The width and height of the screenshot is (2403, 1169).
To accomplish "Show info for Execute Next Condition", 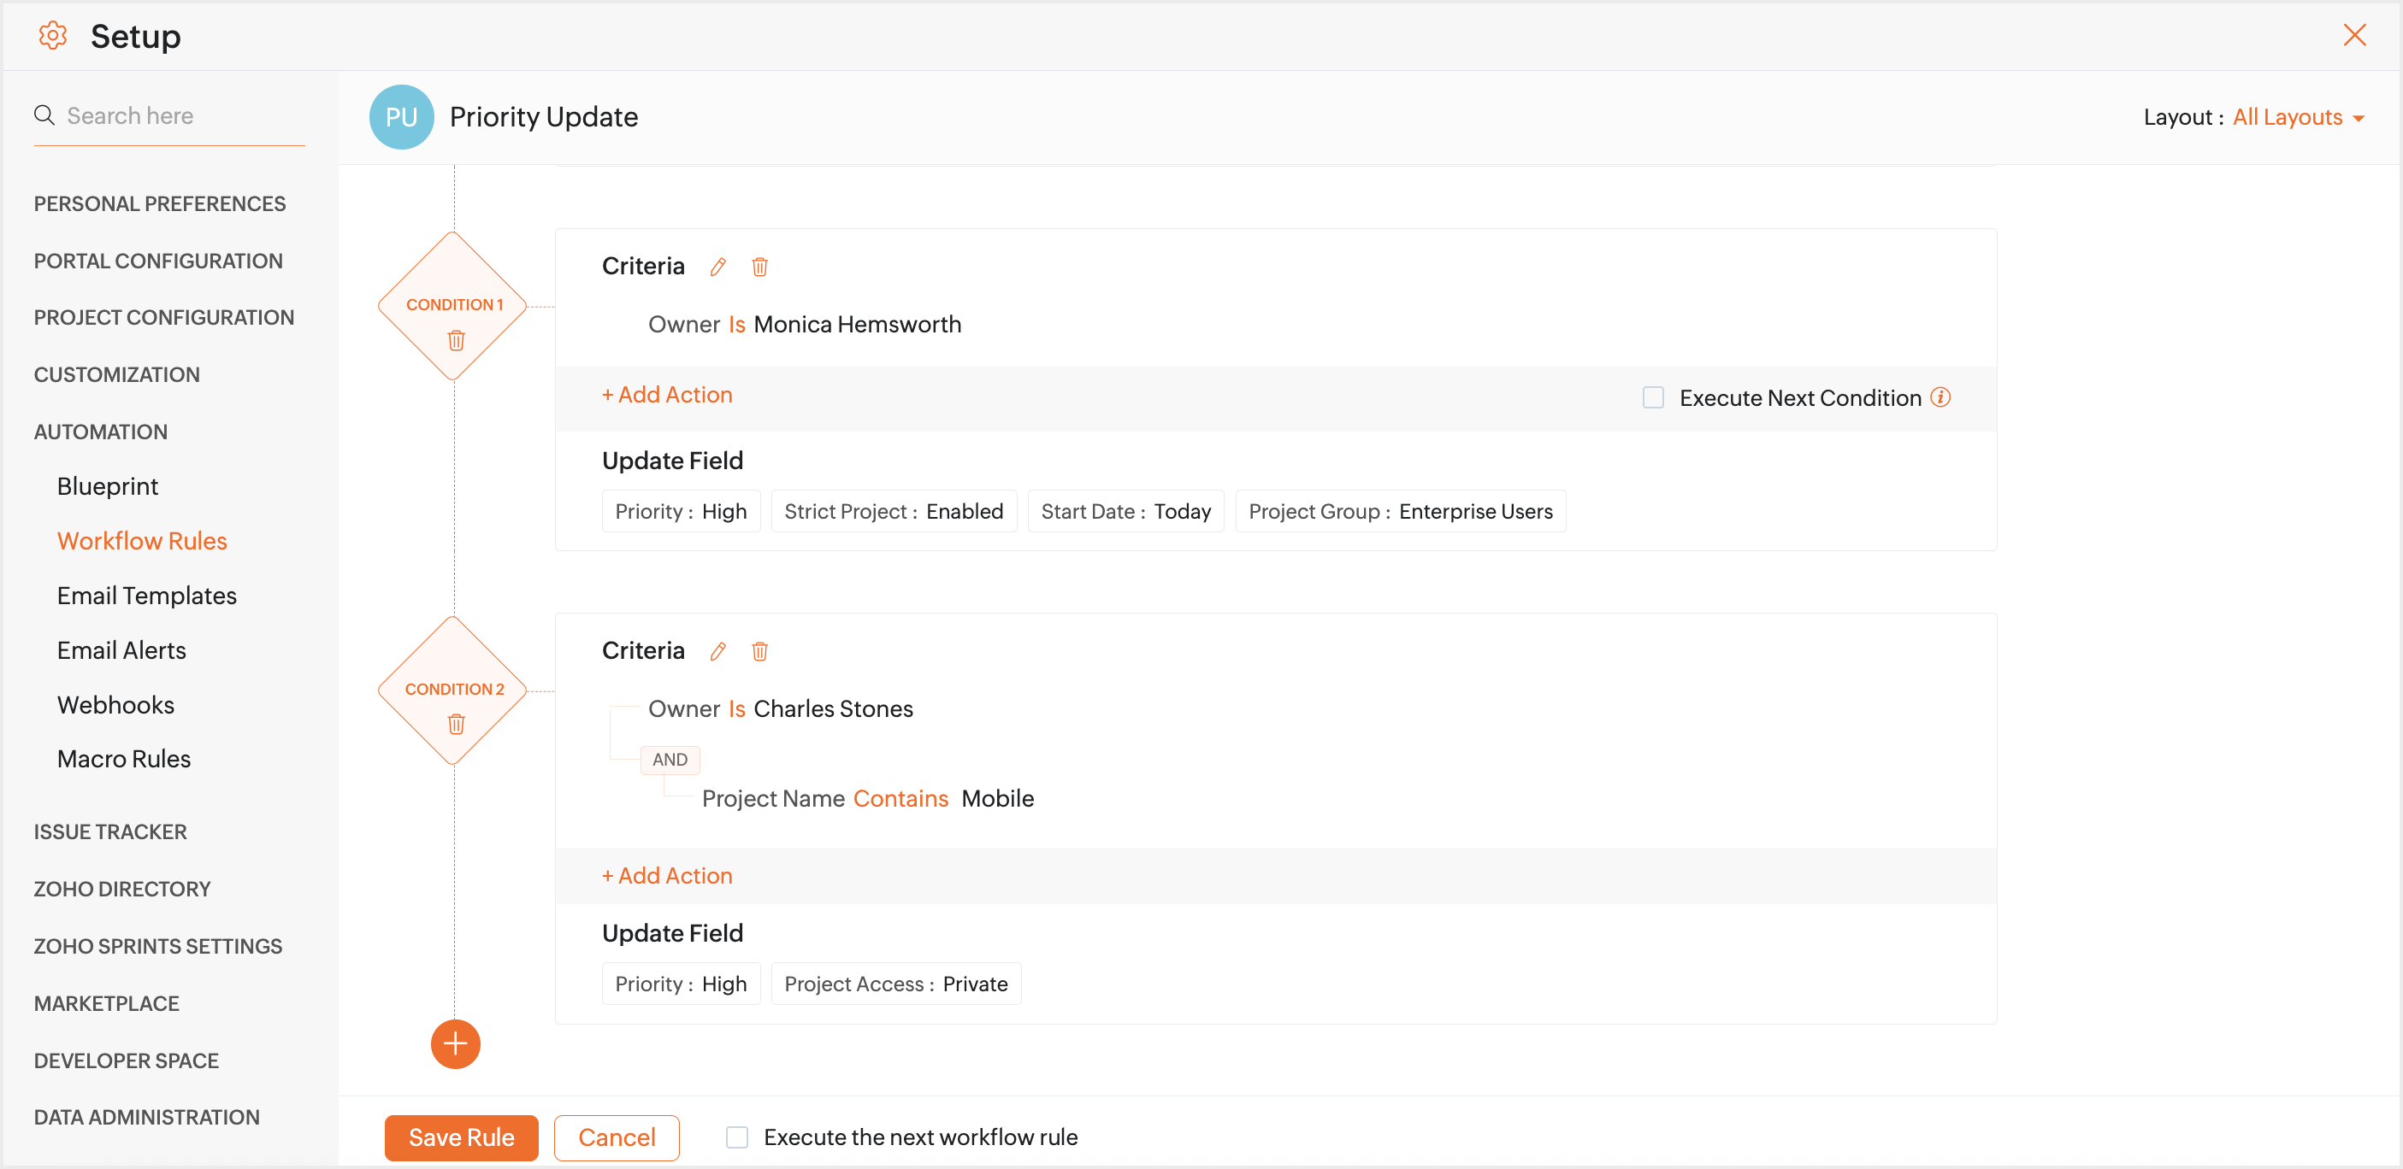I will click(1941, 398).
